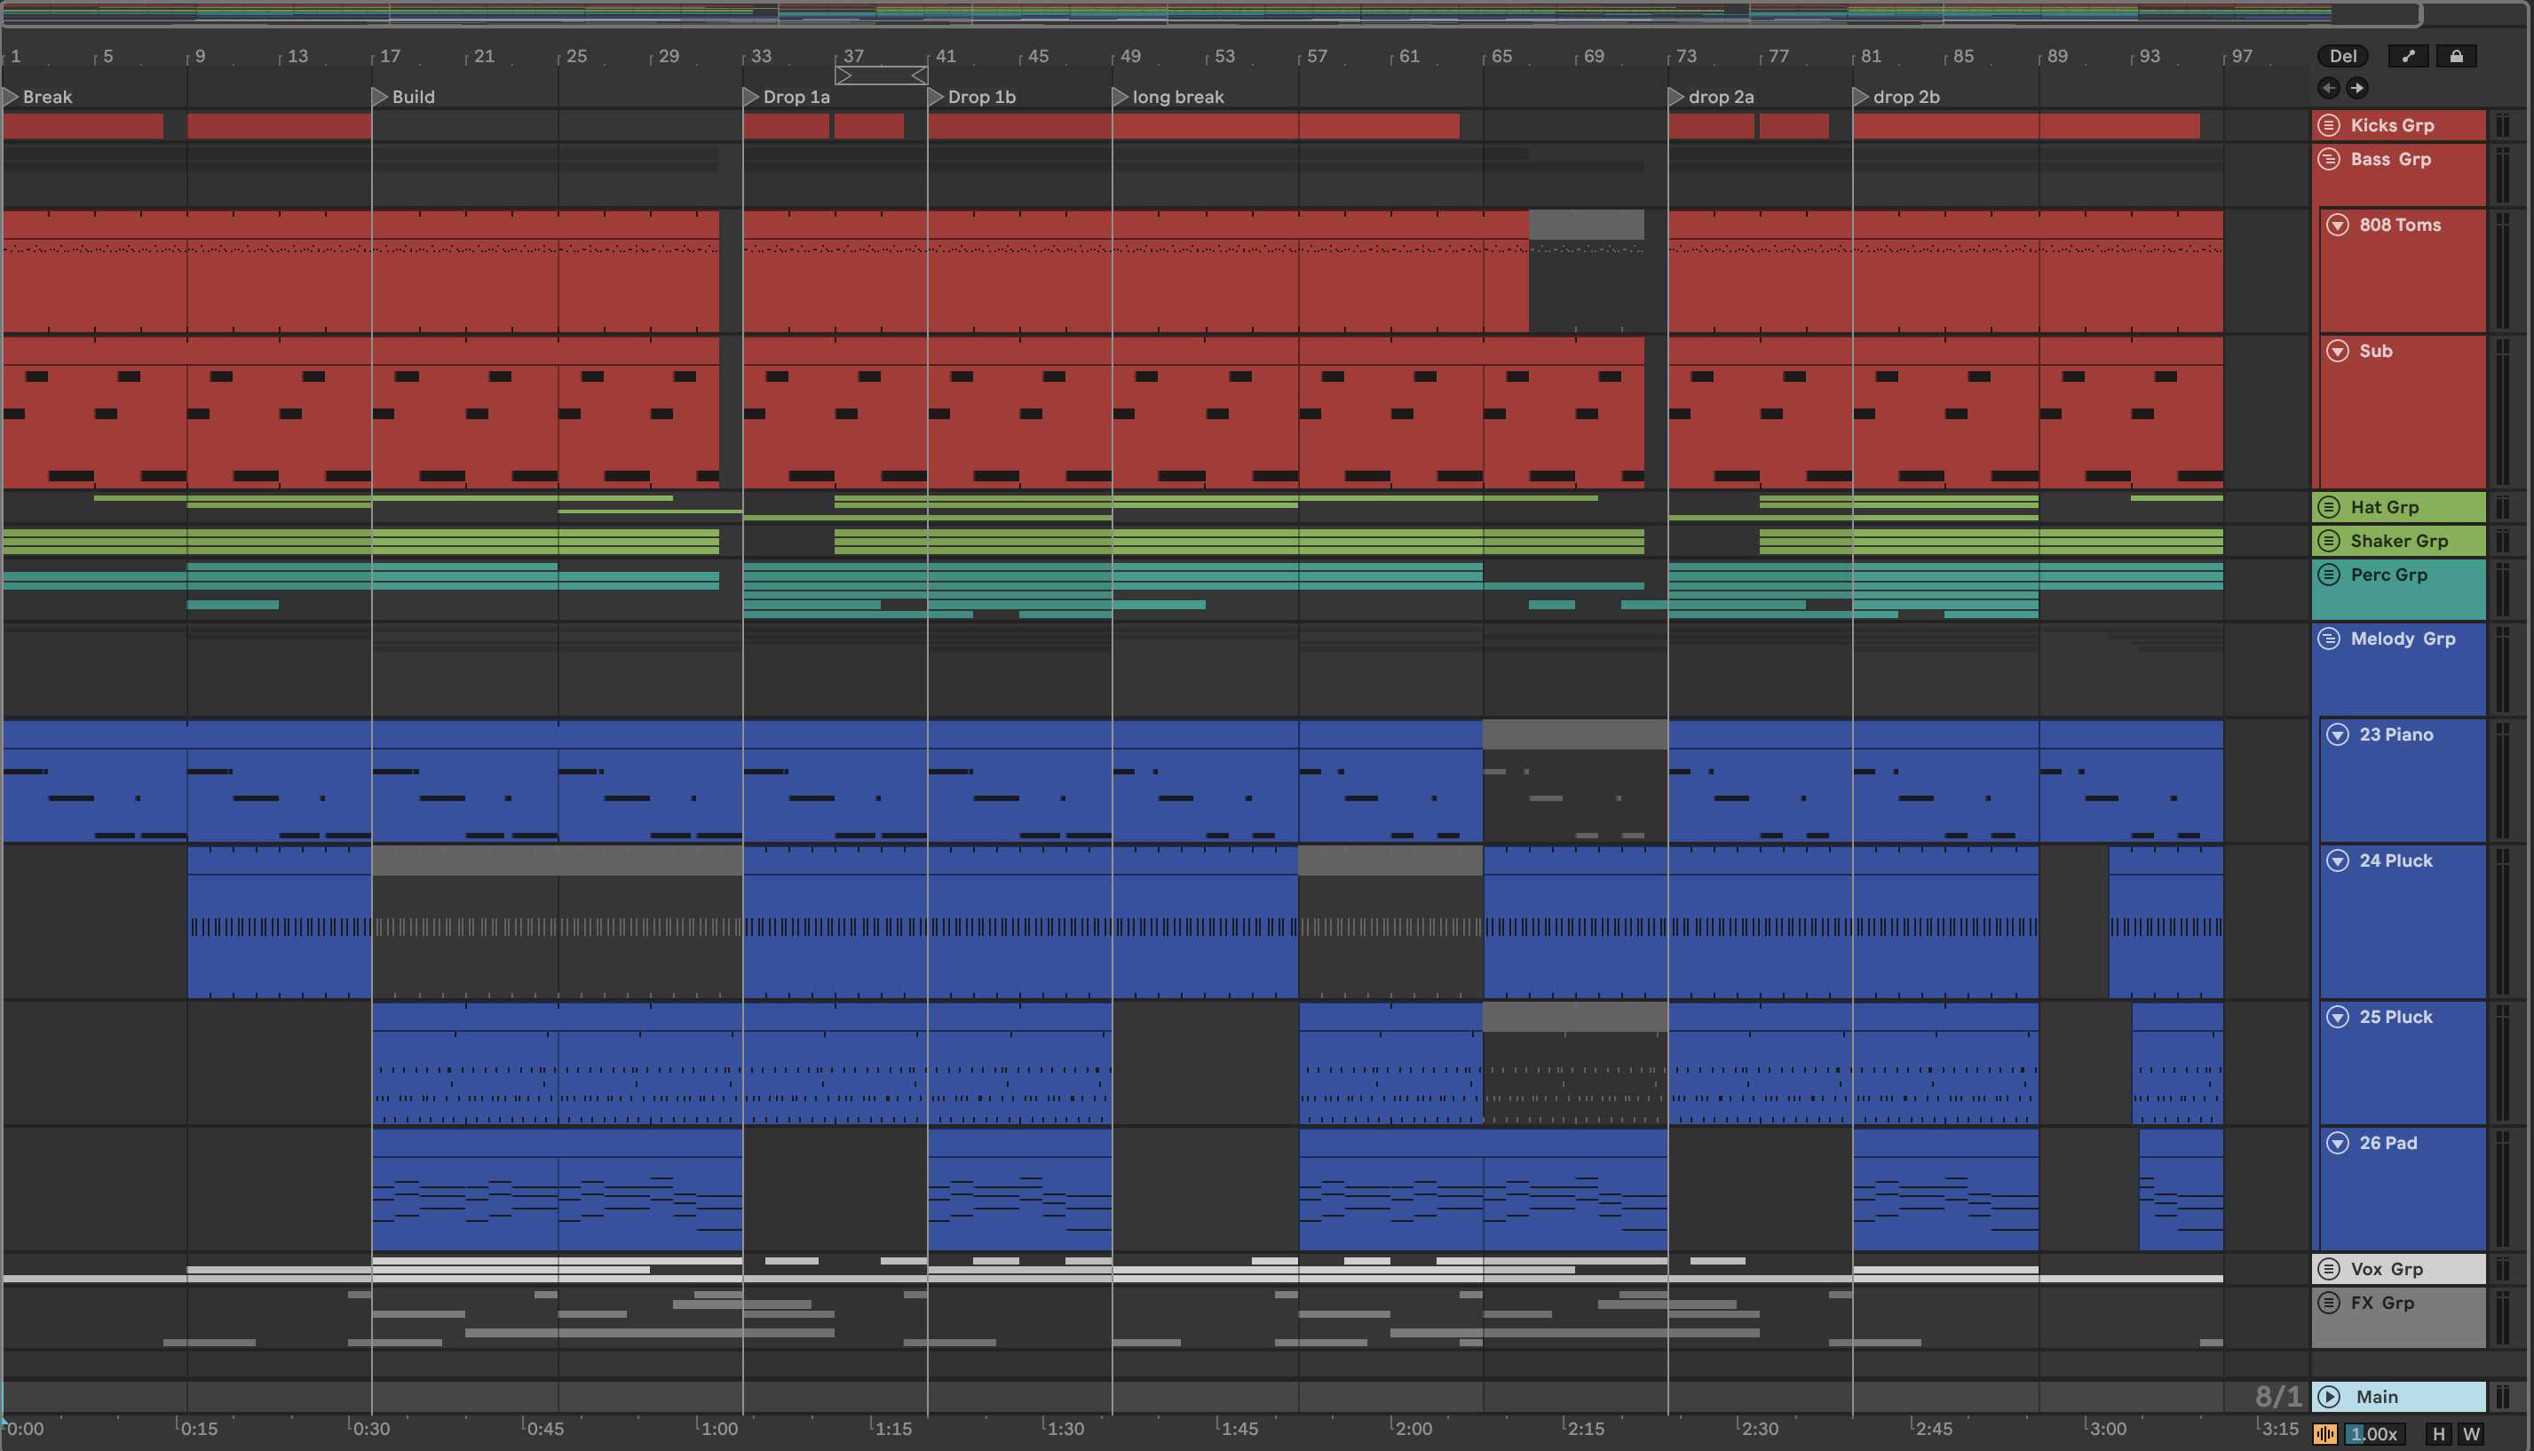Screen dimensions: 2534x1451
Task: Click the Drop 1a locator marker
Action: click(x=751, y=97)
